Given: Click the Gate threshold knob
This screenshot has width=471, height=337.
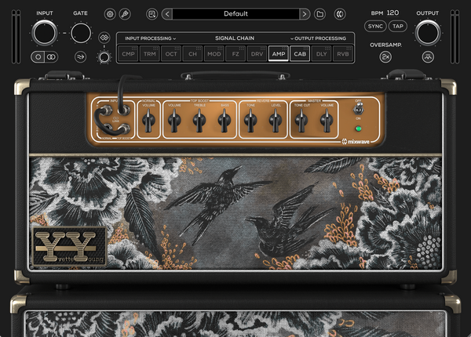Looking at the screenshot, I should [x=81, y=33].
